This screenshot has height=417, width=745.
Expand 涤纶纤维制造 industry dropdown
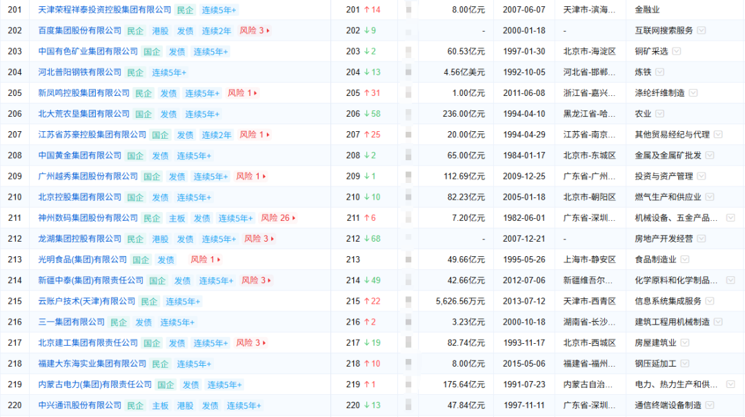pyautogui.click(x=693, y=93)
